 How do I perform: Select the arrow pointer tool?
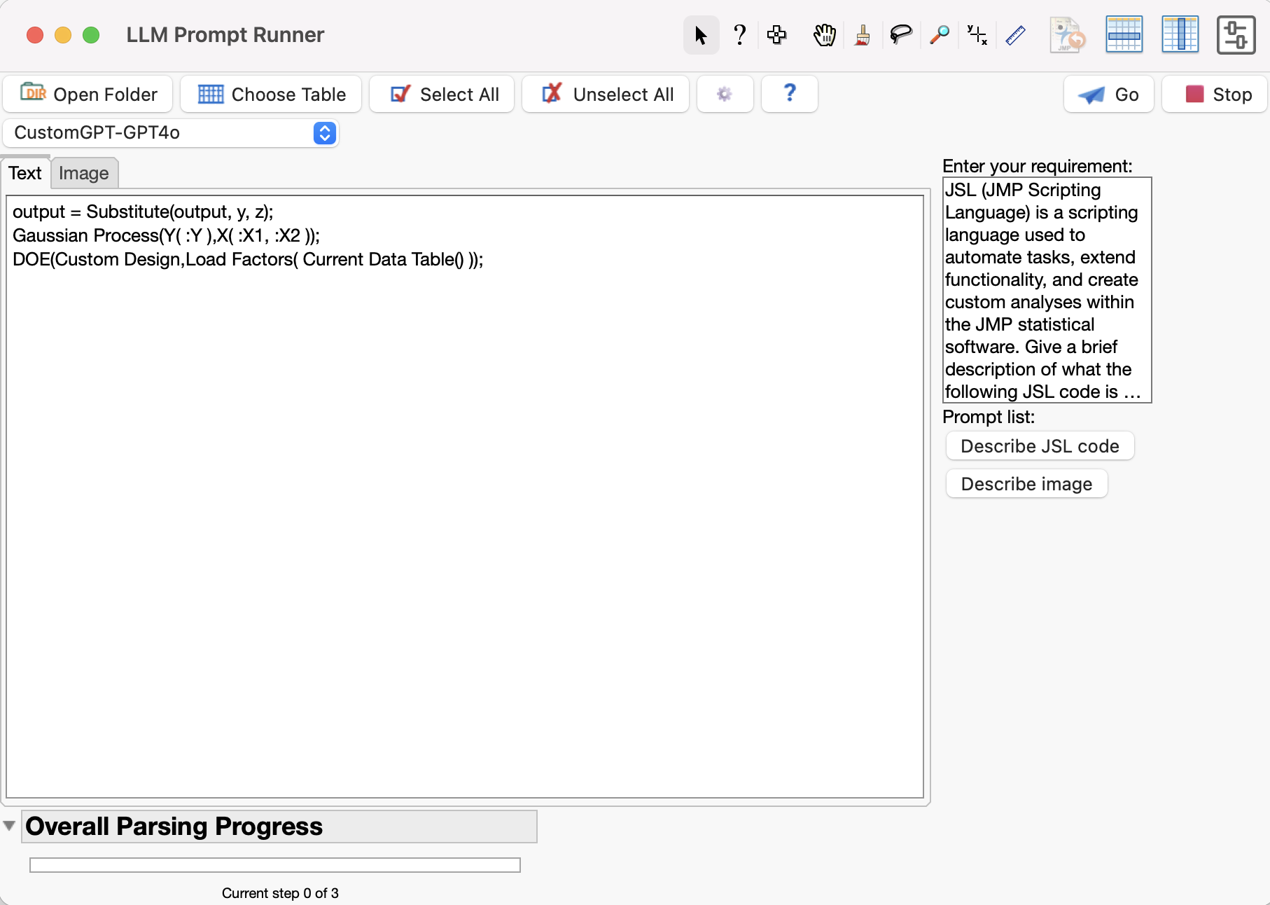[x=701, y=35]
